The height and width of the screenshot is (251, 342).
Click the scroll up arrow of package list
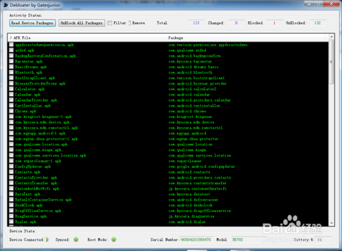tap(332, 37)
